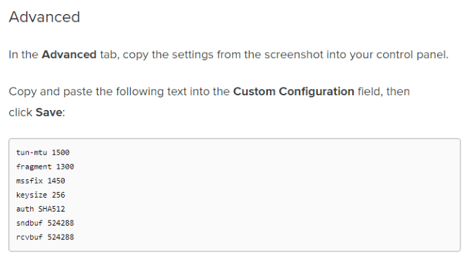Place cursor on the fragment 1300 line
This screenshot has height=262, width=471.
45,167
